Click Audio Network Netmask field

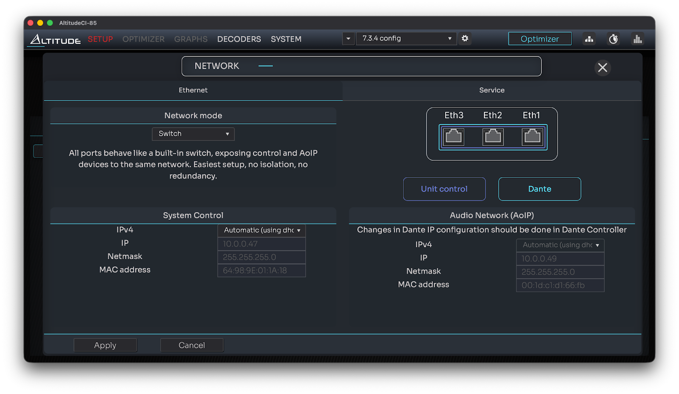click(560, 272)
